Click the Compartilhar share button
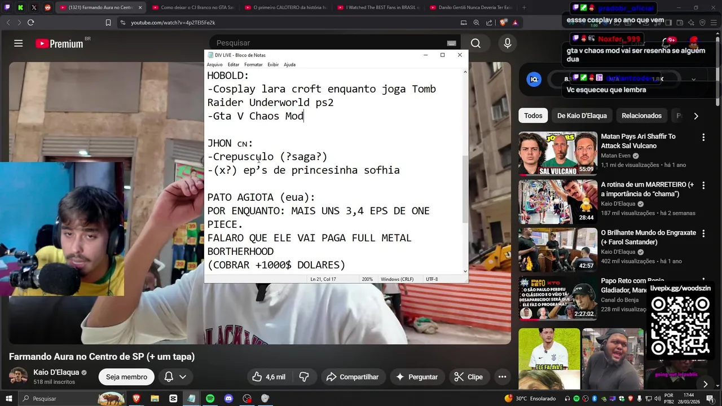Viewport: 722px width, 406px height. tap(353, 377)
